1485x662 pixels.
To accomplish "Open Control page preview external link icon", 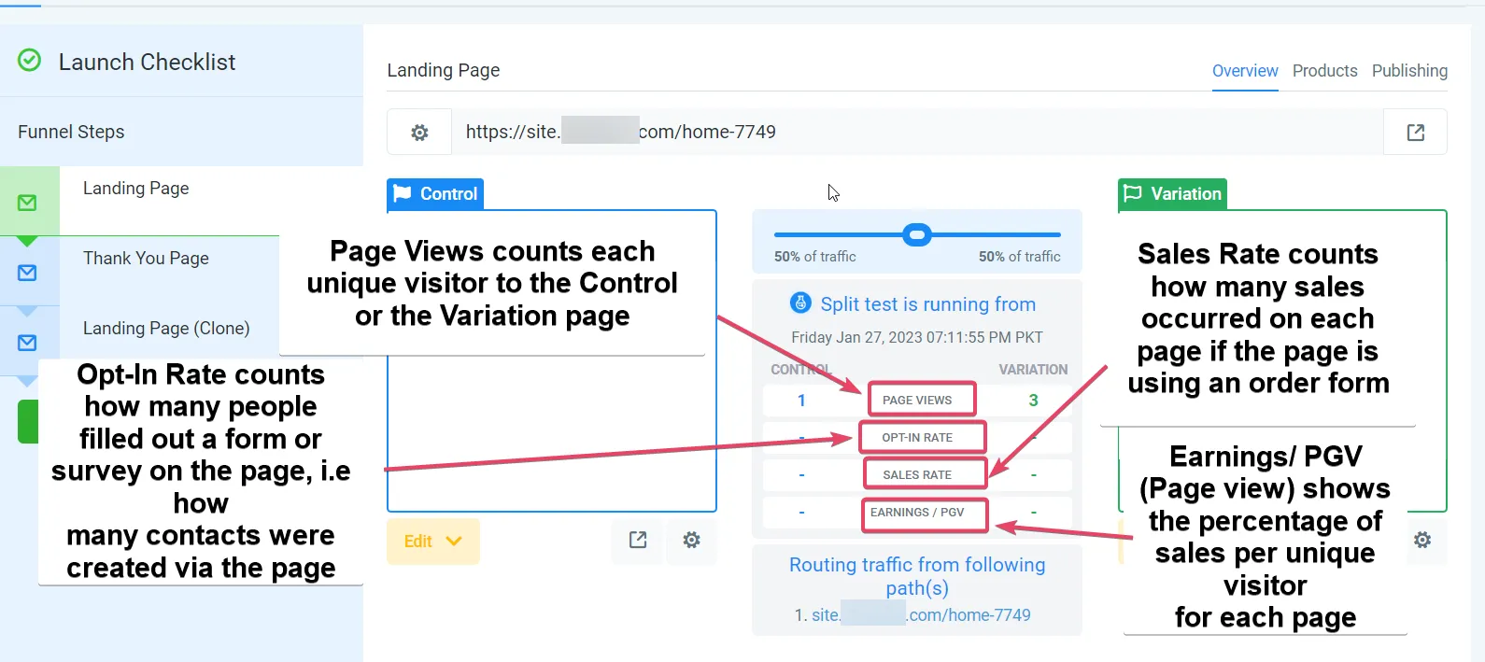I will (638, 540).
